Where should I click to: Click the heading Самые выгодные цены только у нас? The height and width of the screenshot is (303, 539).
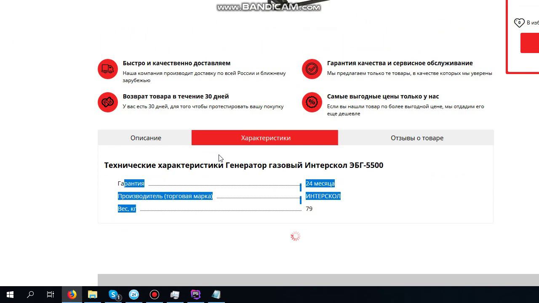[383, 96]
